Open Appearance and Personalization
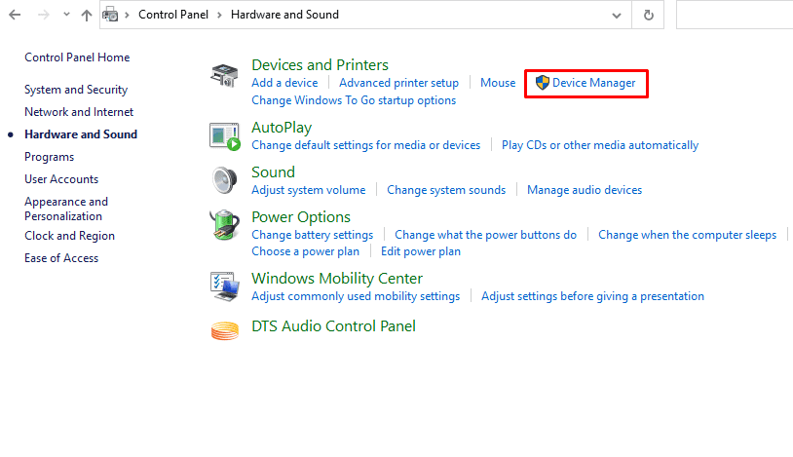Viewport: 793px width, 457px height. click(66, 209)
